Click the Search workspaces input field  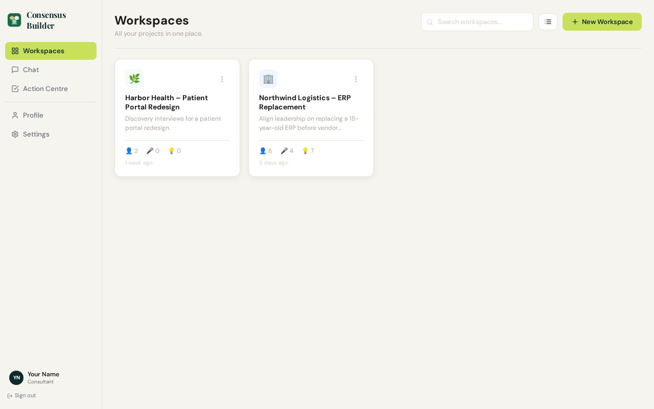[x=477, y=21]
